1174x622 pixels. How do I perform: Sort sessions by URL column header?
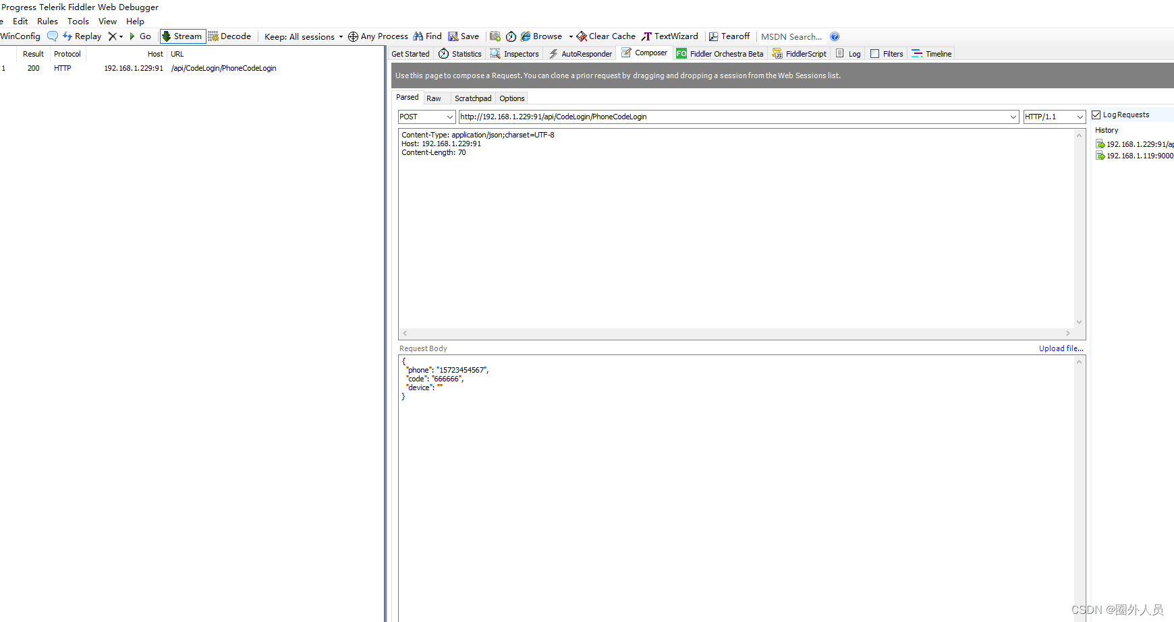pyautogui.click(x=177, y=54)
